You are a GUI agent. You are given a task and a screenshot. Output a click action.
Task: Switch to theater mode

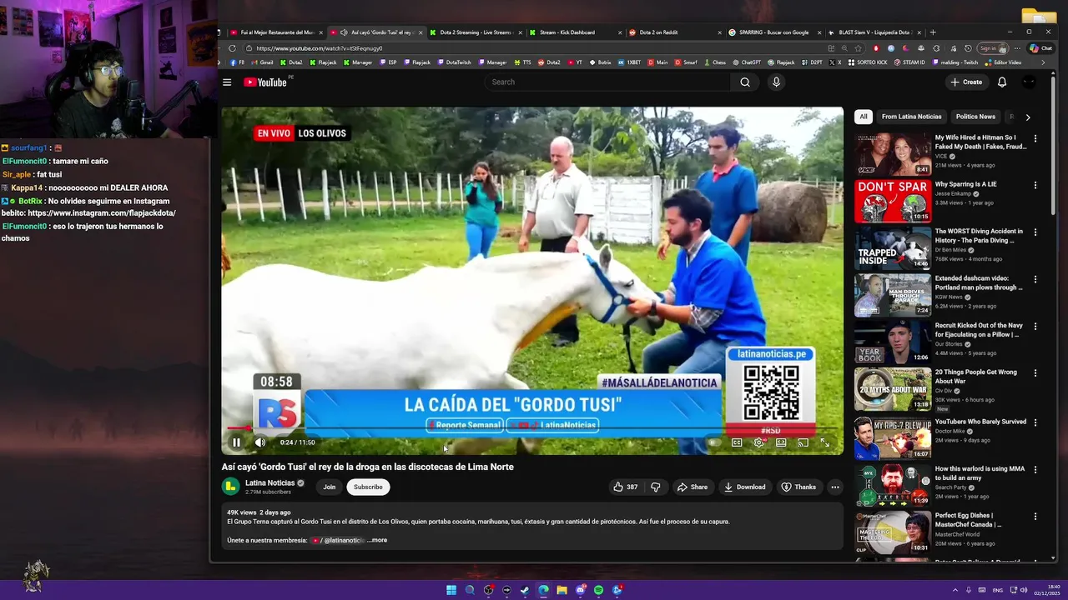pyautogui.click(x=781, y=442)
